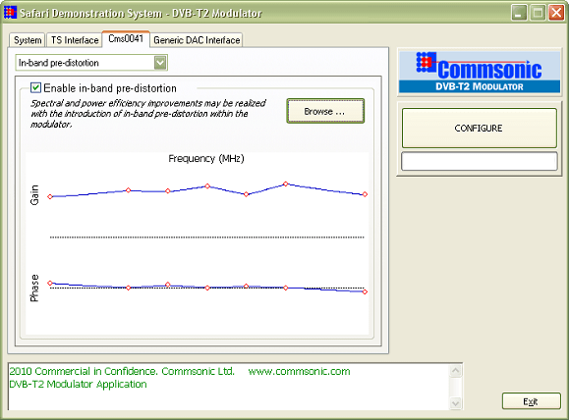Screen dimensions: 569x420
Task: Click the Frequency (MHz) chart title
Action: (206, 158)
